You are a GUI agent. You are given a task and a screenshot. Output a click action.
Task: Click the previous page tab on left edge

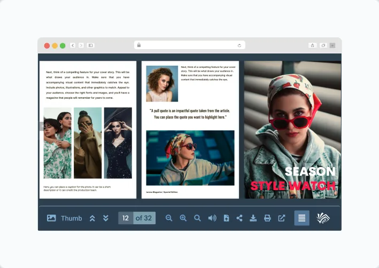point(42,126)
